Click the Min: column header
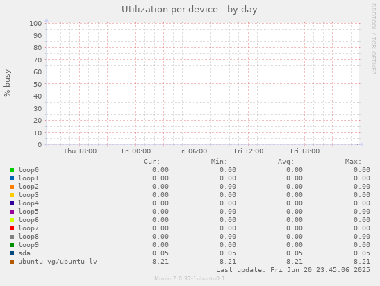This screenshot has height=286, width=380. [219, 162]
